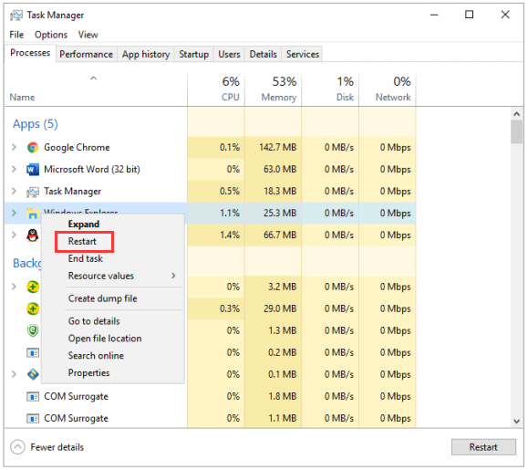
Task: Switch to the App history tab
Action: [146, 54]
